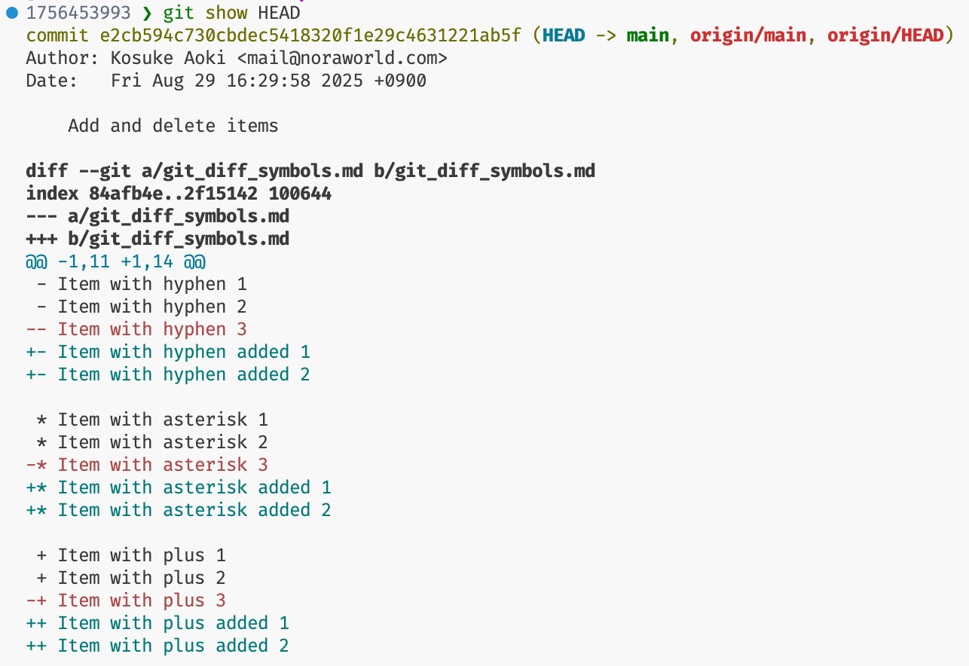The width and height of the screenshot is (969, 666).
Task: Click the added line 'Item with asterisk added 2'
Action: pyautogui.click(x=194, y=510)
